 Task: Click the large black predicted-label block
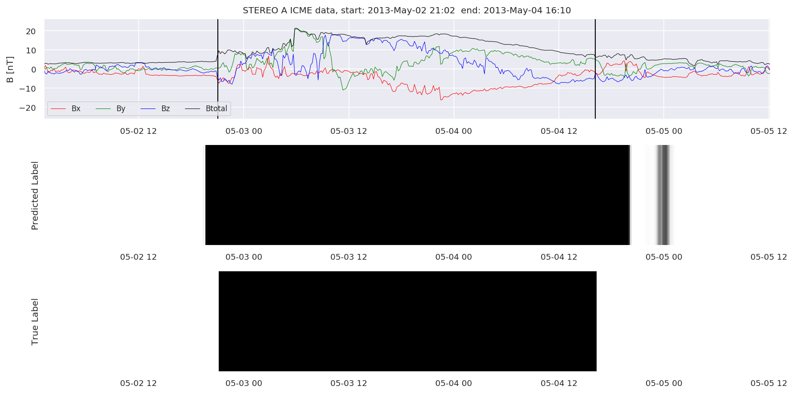(417, 195)
